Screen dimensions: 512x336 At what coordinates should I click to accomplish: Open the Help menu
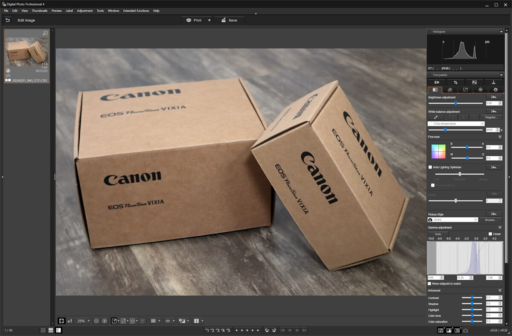tap(156, 11)
